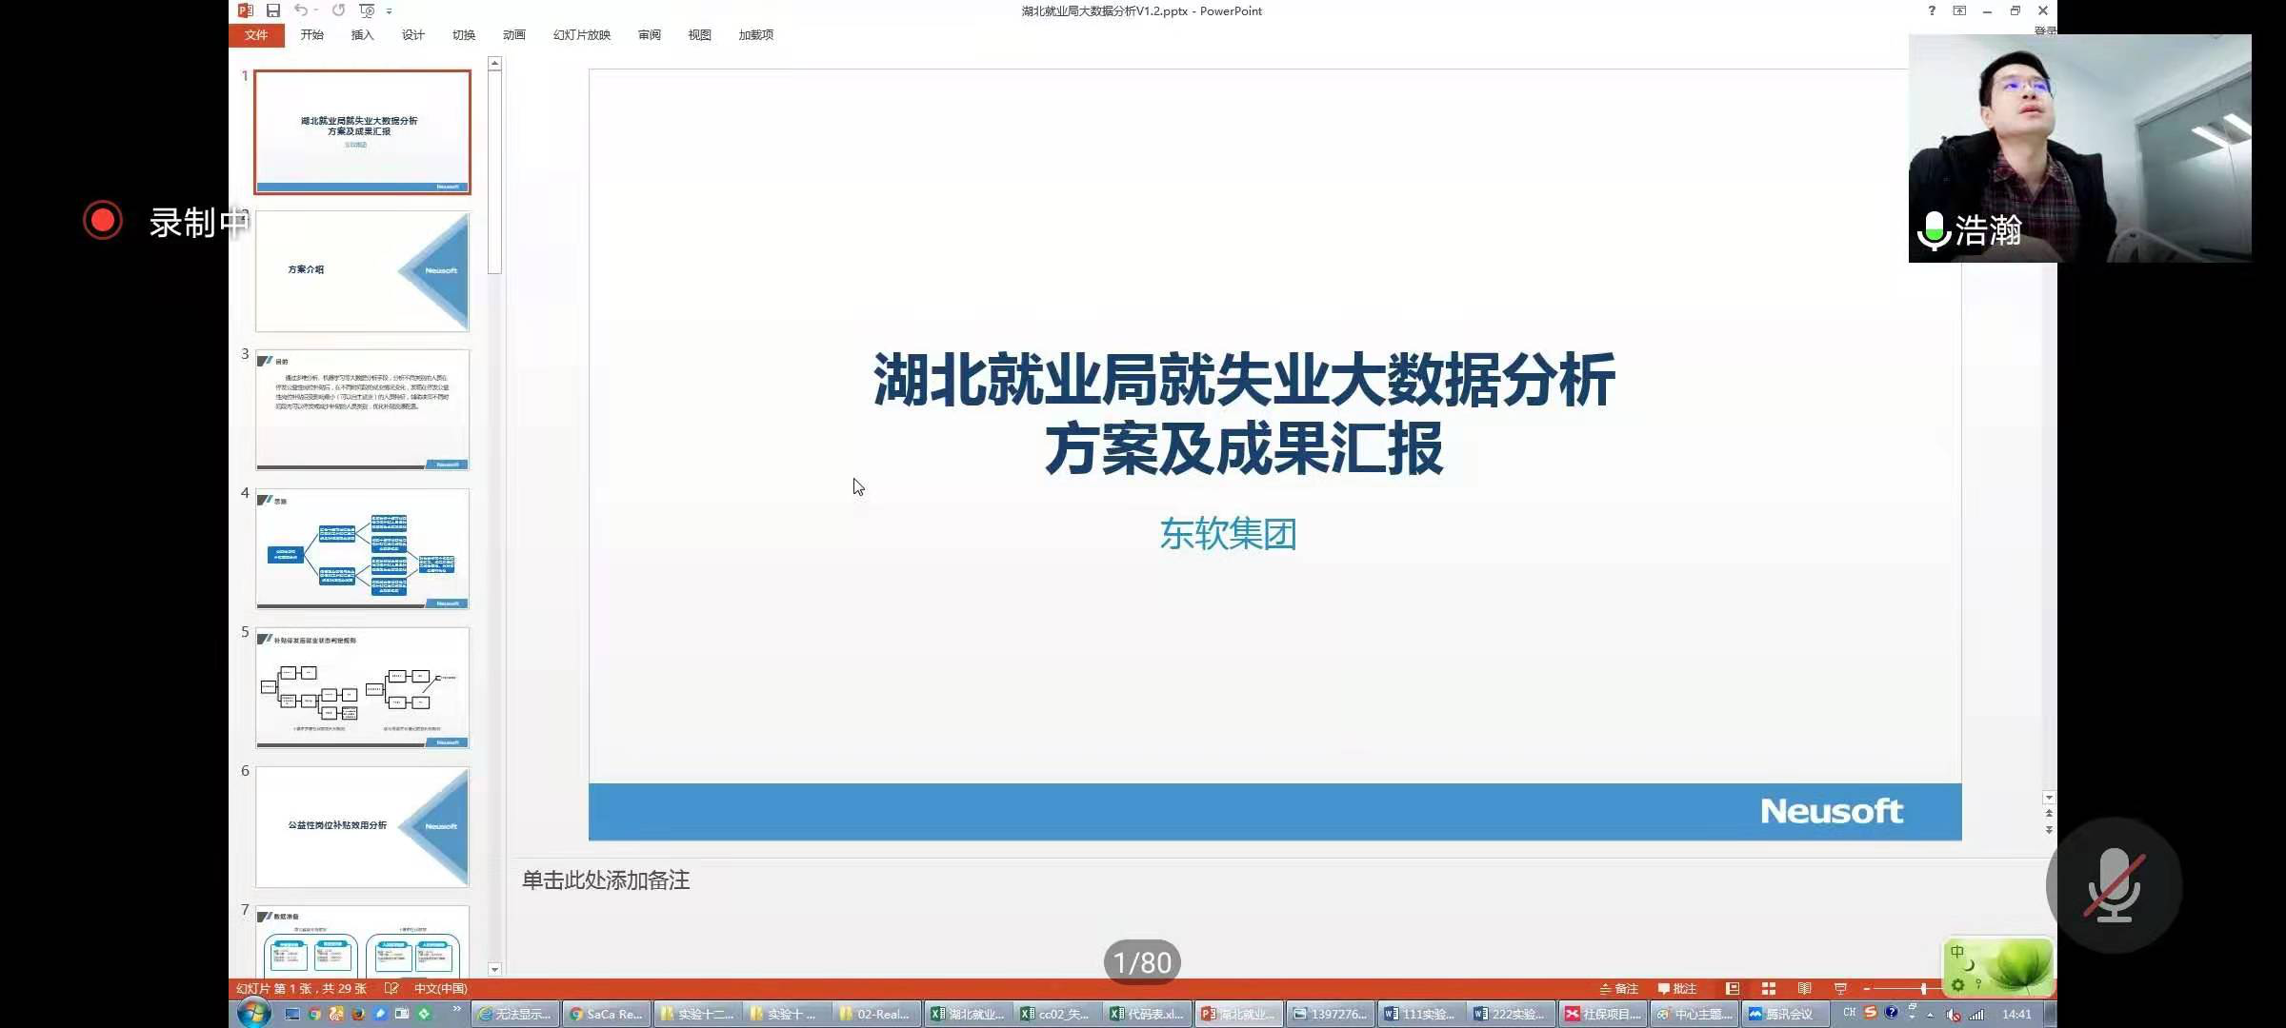The image size is (2286, 1028).
Task: Switch to the 审阅 ribbon tab
Action: point(649,35)
